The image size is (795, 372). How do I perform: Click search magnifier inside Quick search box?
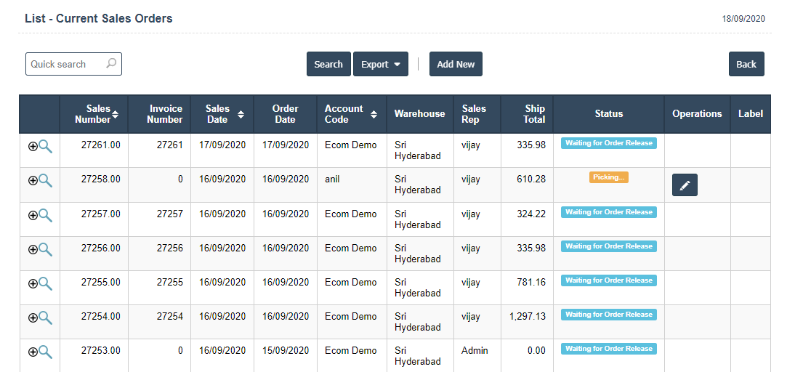coord(111,64)
